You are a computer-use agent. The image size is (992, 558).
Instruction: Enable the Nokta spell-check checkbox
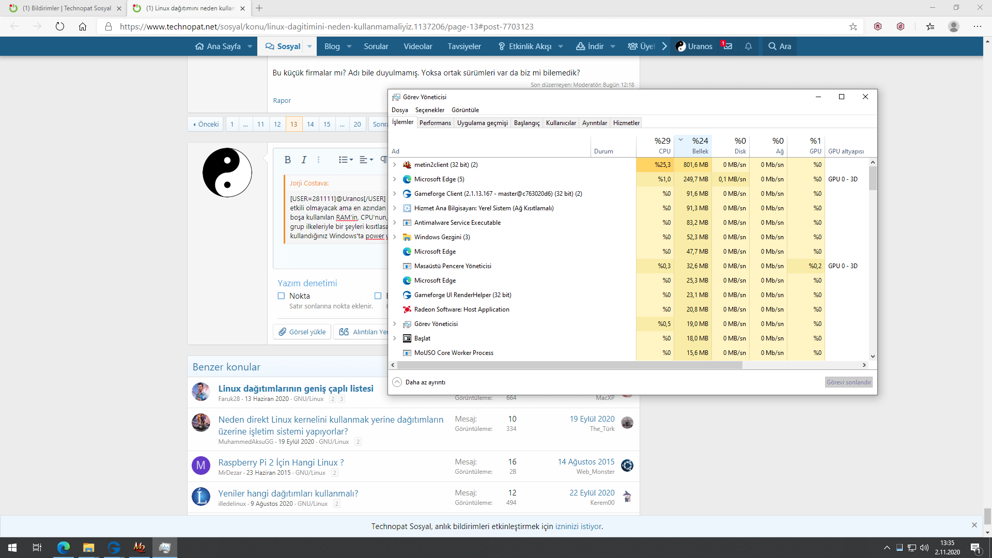(x=281, y=296)
